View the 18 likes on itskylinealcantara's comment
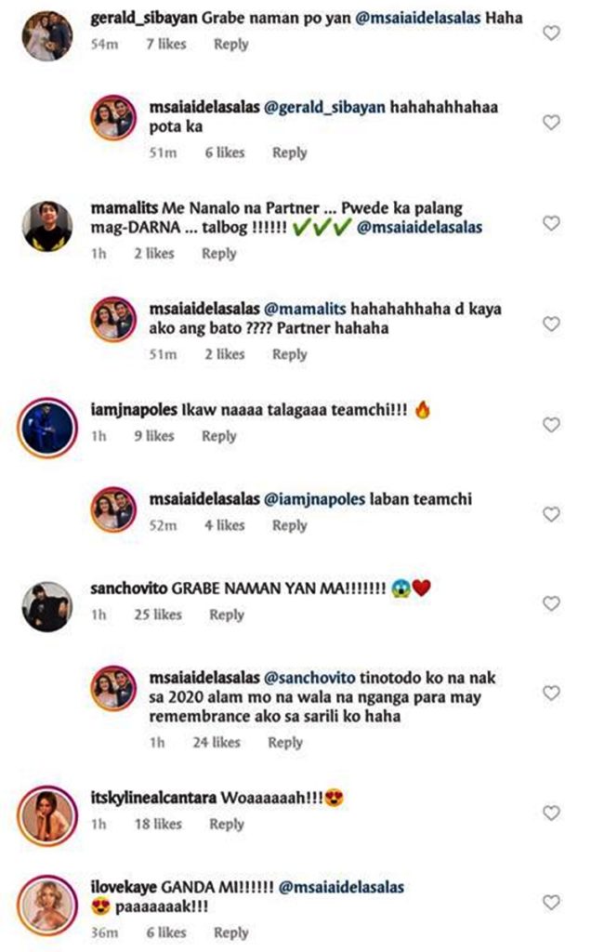Image resolution: width=591 pixels, height=952 pixels. [158, 825]
